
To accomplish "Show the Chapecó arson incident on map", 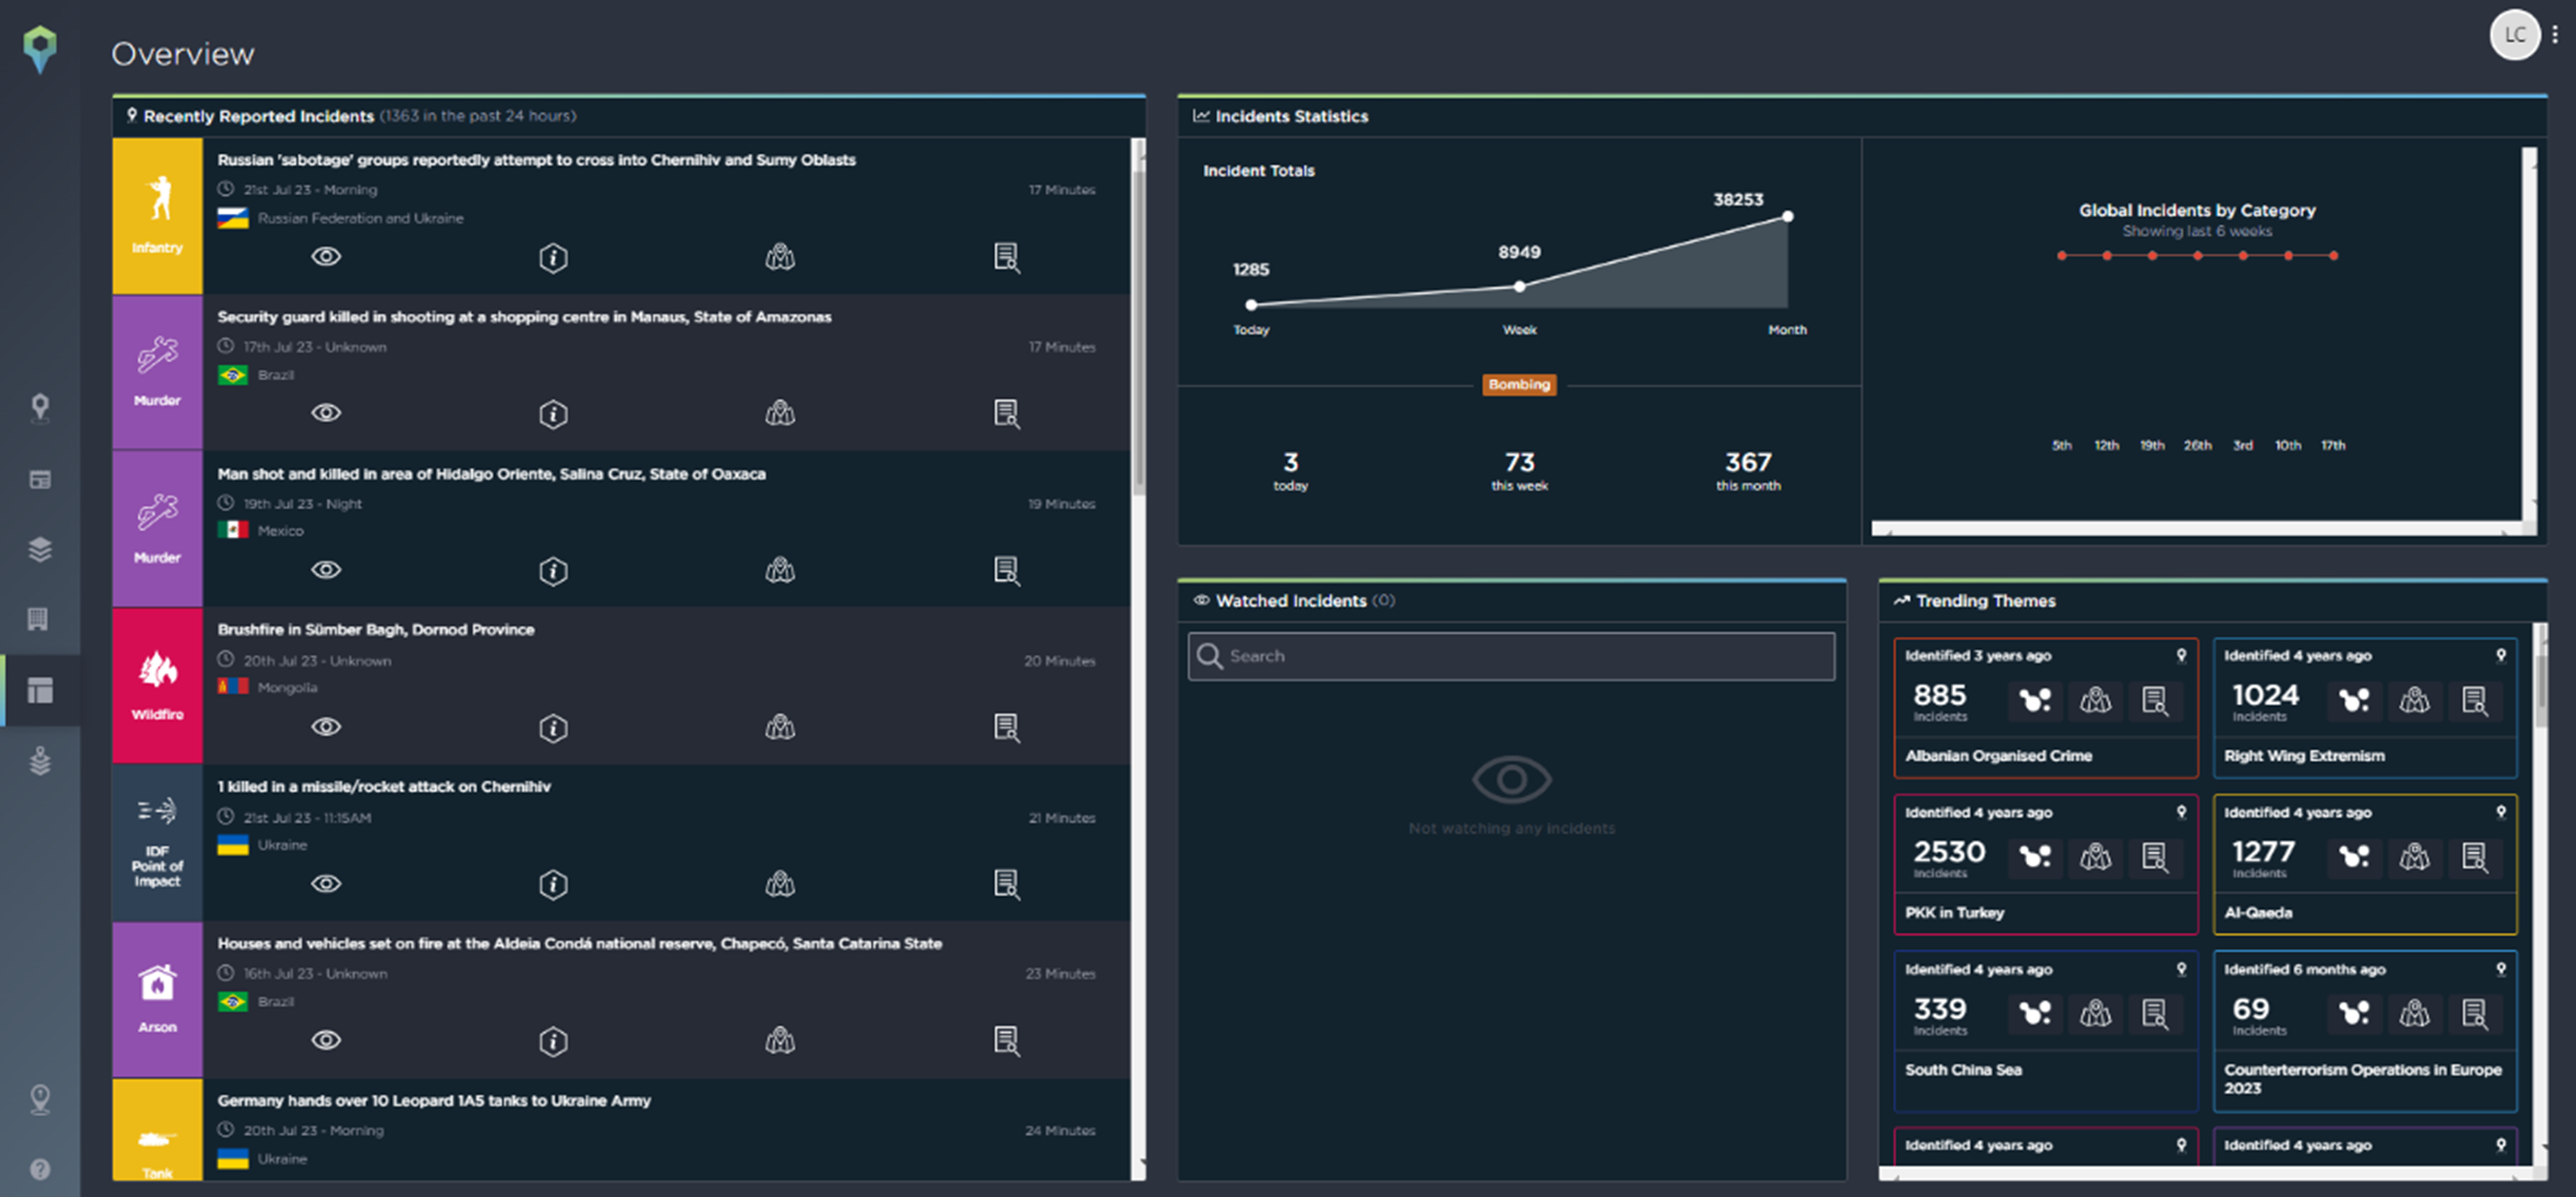I will [780, 1041].
